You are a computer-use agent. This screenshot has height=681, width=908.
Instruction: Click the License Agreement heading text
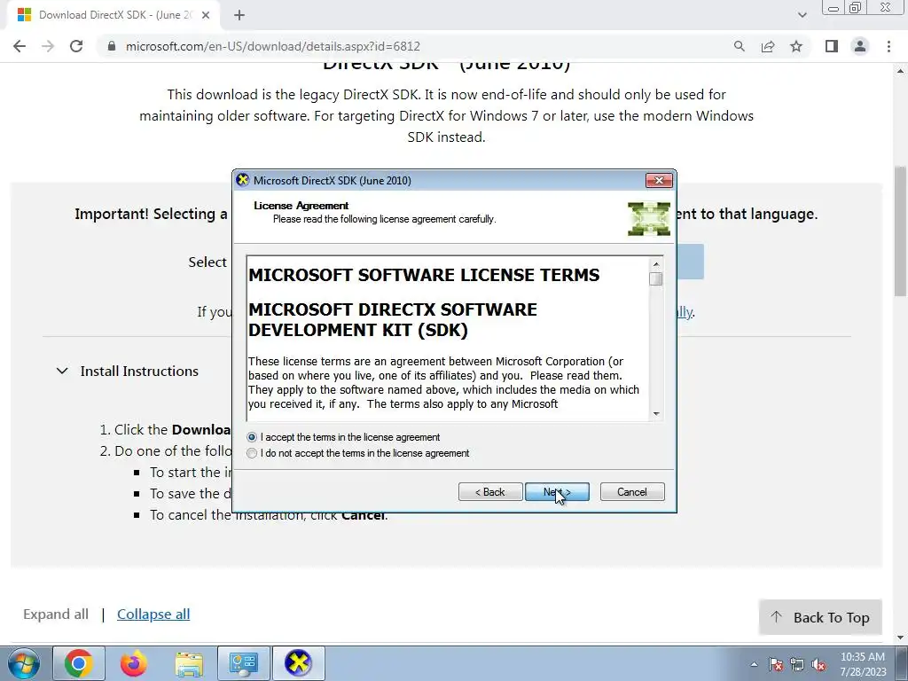301,206
